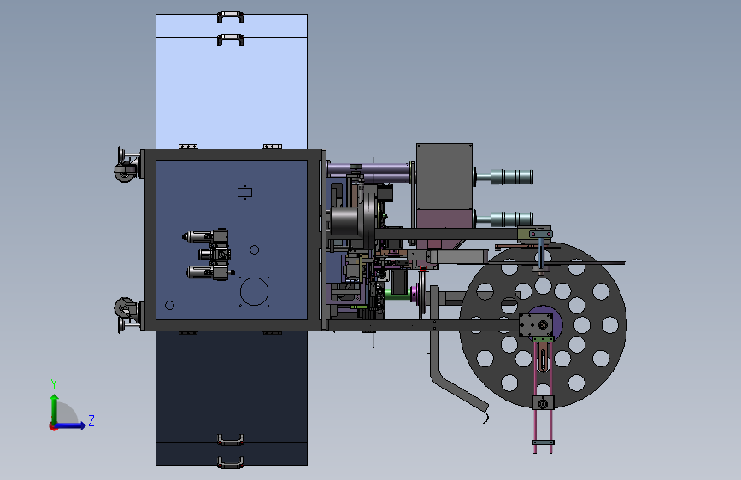Select the large circular cutout on blue panel
The height and width of the screenshot is (480, 741).
pos(254,291)
